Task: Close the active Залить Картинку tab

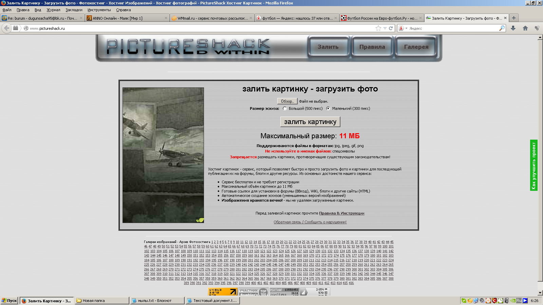Action: (x=505, y=18)
